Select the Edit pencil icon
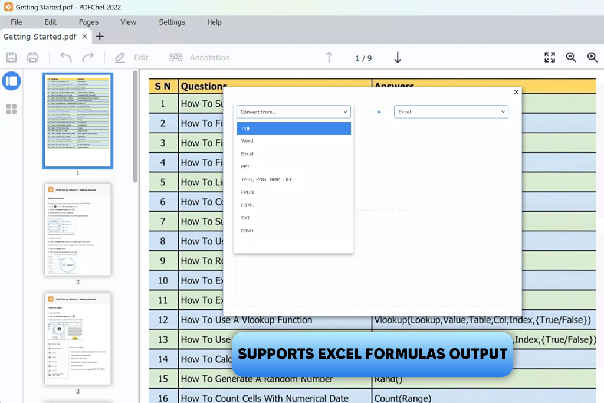The width and height of the screenshot is (604, 403). pyautogui.click(x=120, y=57)
